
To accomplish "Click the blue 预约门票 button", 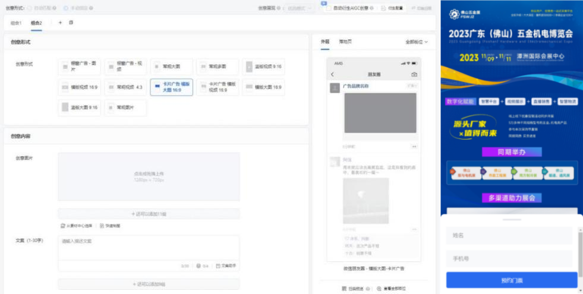I will [512, 280].
